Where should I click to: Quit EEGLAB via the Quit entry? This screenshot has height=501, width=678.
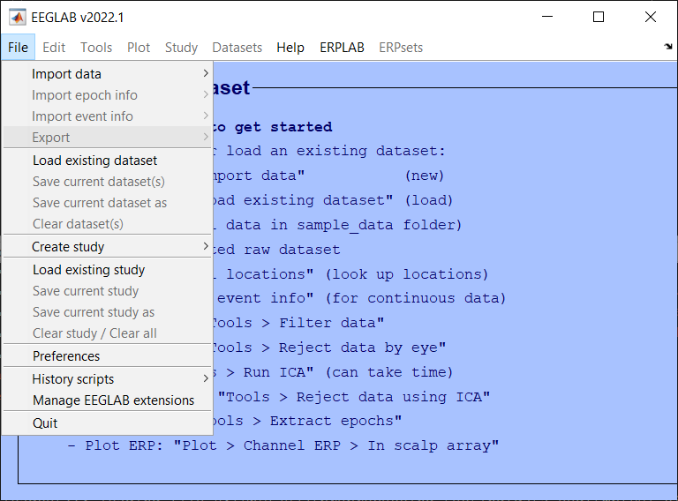(45, 423)
